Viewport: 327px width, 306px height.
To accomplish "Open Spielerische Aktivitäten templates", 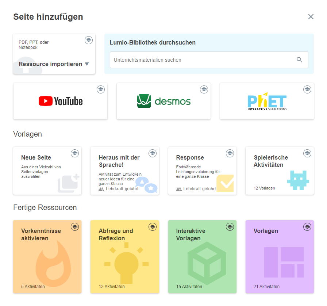I will click(x=280, y=171).
